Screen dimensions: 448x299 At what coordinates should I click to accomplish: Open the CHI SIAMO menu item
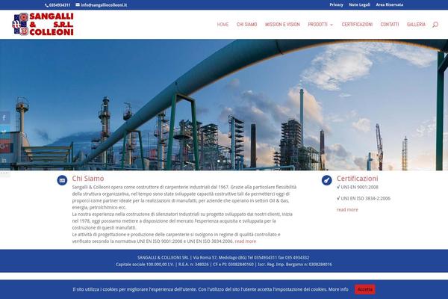coord(247,25)
